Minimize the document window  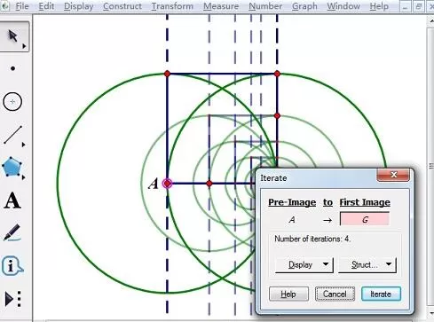(405, 6)
